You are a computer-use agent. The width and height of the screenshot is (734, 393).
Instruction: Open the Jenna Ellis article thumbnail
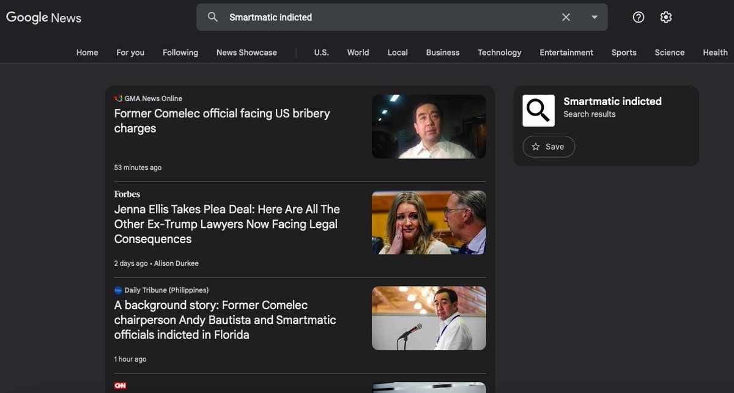(429, 222)
